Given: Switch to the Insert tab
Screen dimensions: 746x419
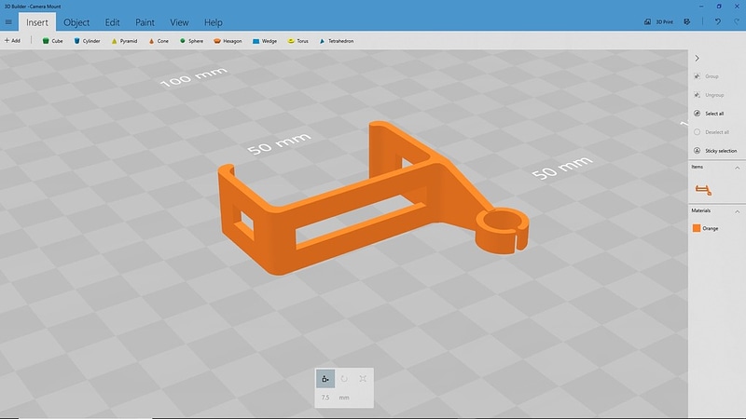Looking at the screenshot, I should [x=37, y=22].
